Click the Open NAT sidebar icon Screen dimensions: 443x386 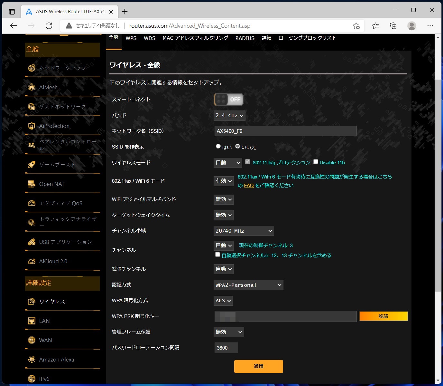[32, 184]
